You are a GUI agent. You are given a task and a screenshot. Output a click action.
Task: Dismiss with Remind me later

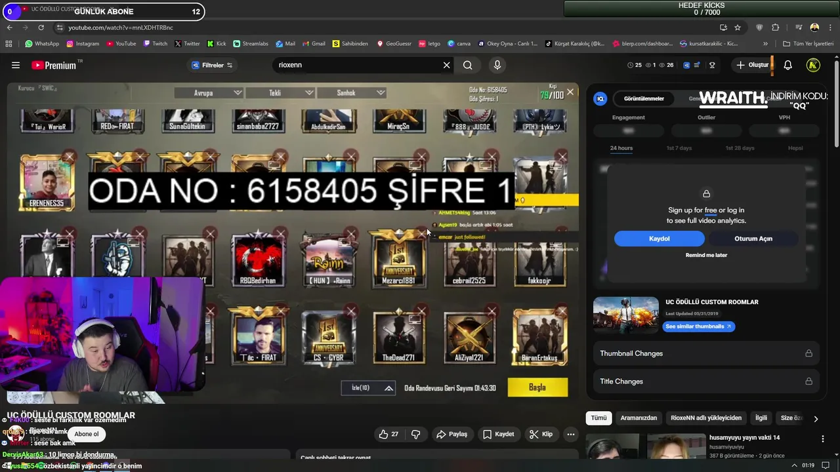pyautogui.click(x=706, y=255)
